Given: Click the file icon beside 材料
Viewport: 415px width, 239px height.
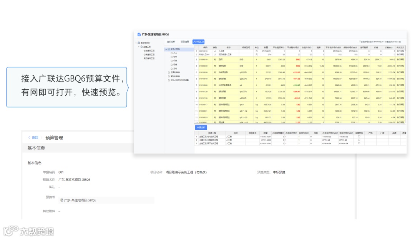Looking at the screenshot, I should (x=171, y=57).
